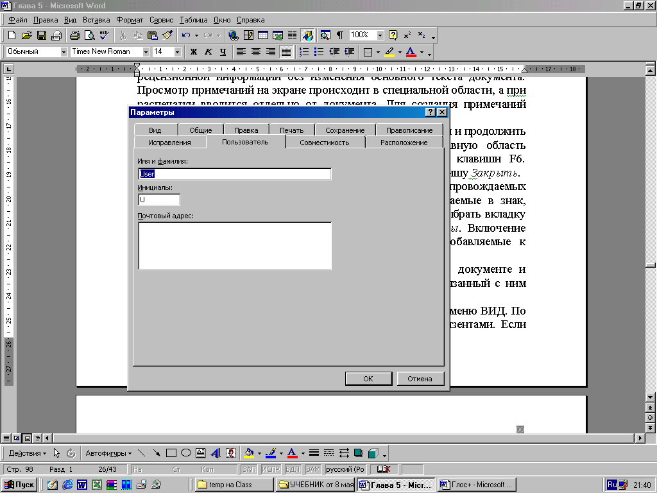657x493 pixels.
Task: Open the Автофигуры dropdown menu
Action: (x=108, y=453)
